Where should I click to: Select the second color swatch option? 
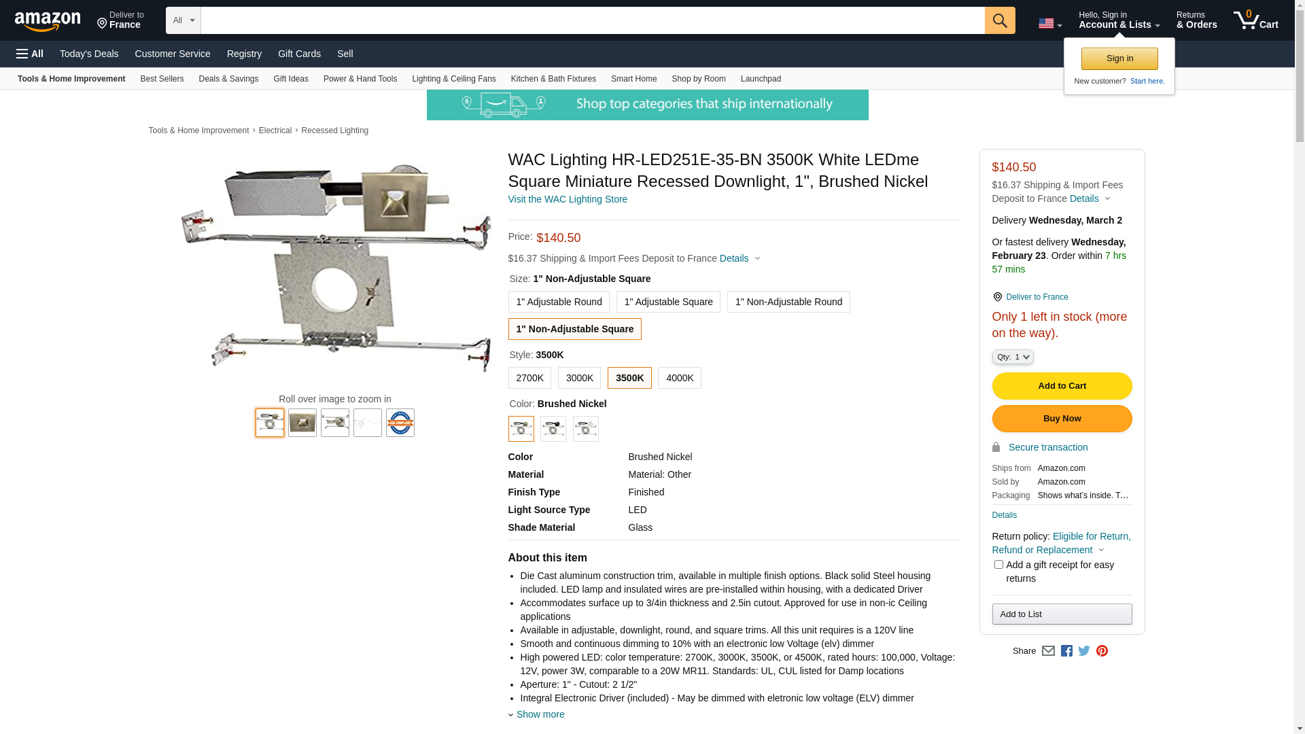pyautogui.click(x=553, y=429)
